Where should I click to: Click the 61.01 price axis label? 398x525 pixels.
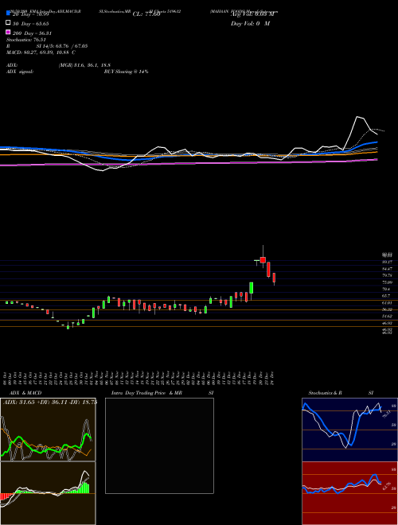click(x=387, y=302)
